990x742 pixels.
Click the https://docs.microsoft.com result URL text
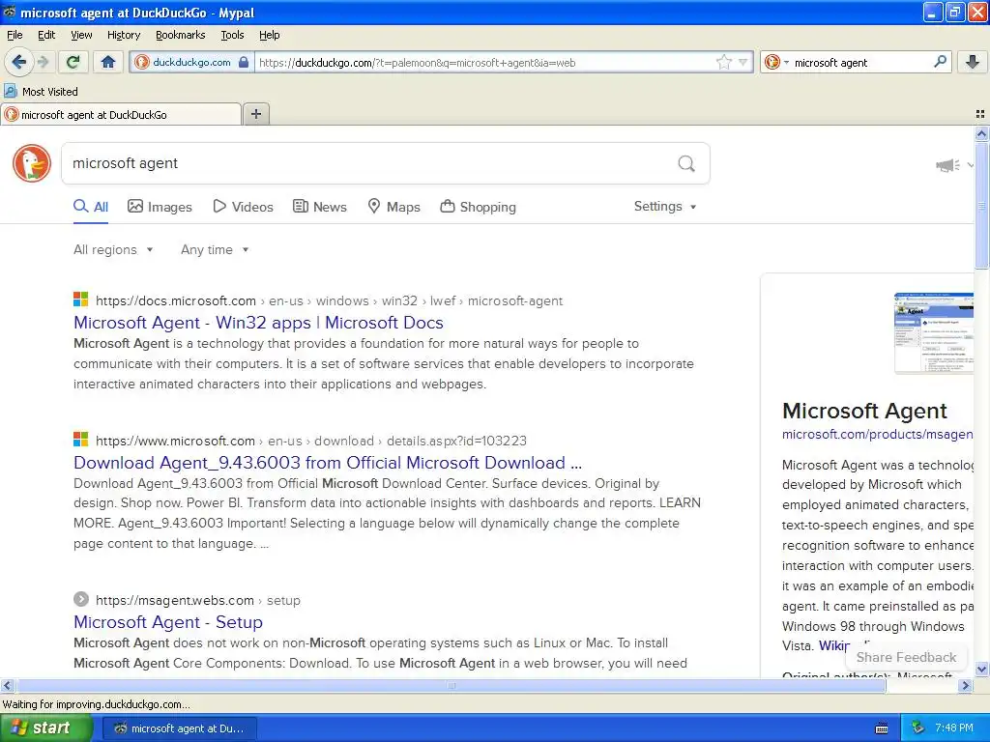click(176, 301)
